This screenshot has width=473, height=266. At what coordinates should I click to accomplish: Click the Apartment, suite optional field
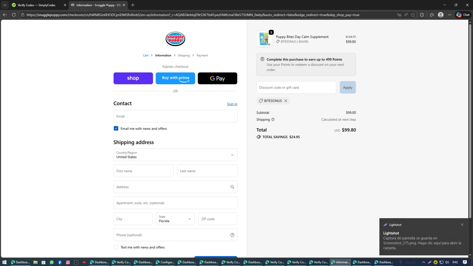point(175,203)
